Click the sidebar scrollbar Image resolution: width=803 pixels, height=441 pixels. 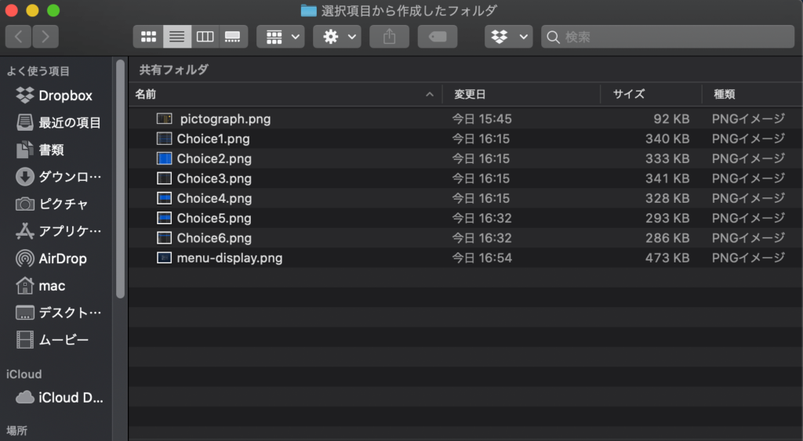(x=120, y=179)
